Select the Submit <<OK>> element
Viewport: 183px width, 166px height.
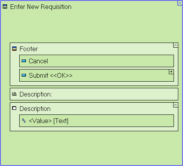pyautogui.click(x=97, y=75)
